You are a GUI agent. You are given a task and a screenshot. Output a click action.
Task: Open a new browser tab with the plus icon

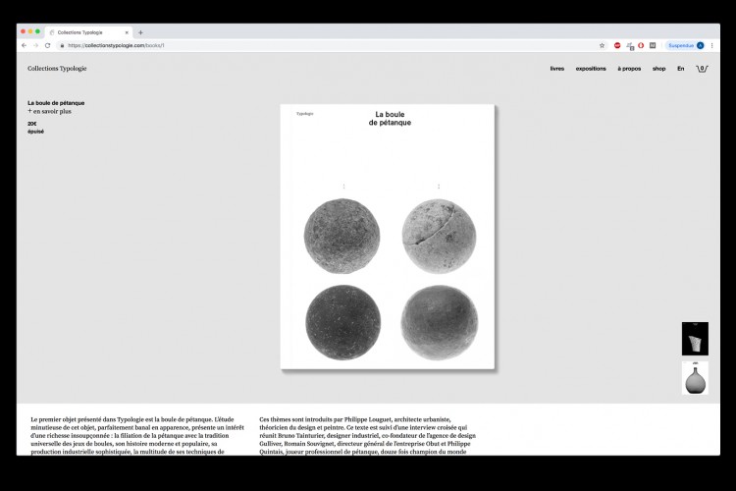click(140, 32)
